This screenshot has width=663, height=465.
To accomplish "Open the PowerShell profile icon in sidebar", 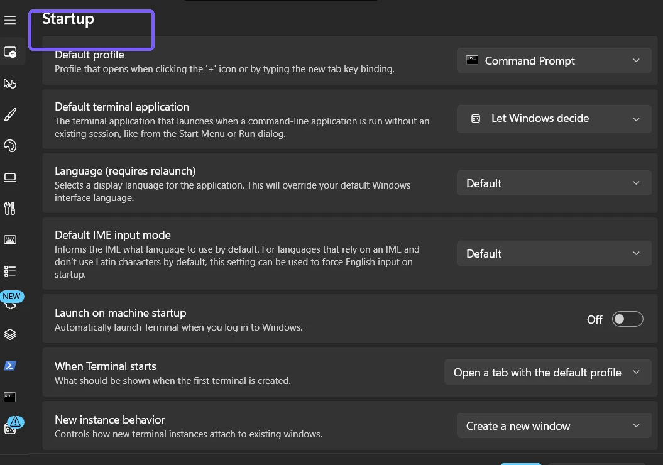I will 10,366.
